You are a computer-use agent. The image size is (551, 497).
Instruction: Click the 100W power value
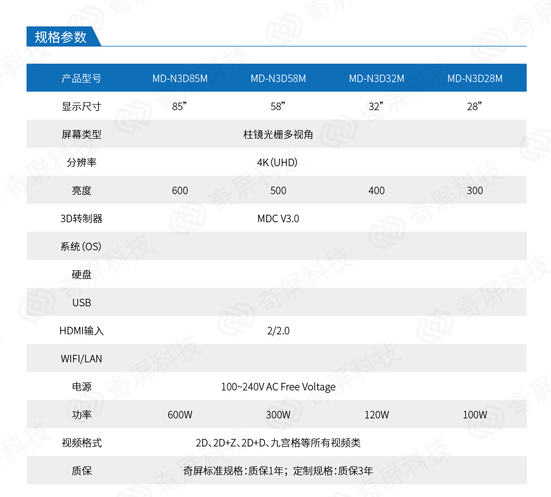click(x=475, y=415)
